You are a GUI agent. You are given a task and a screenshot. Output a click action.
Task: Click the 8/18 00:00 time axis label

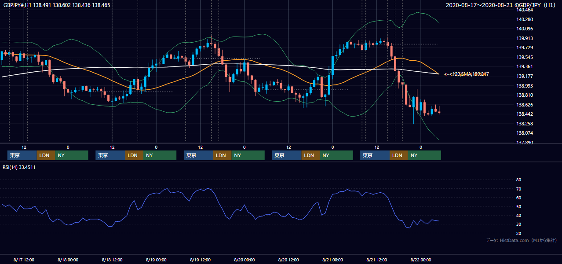68,260
